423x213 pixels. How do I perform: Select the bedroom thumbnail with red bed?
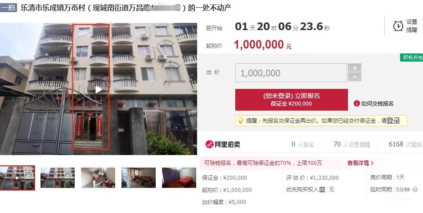(179, 177)
